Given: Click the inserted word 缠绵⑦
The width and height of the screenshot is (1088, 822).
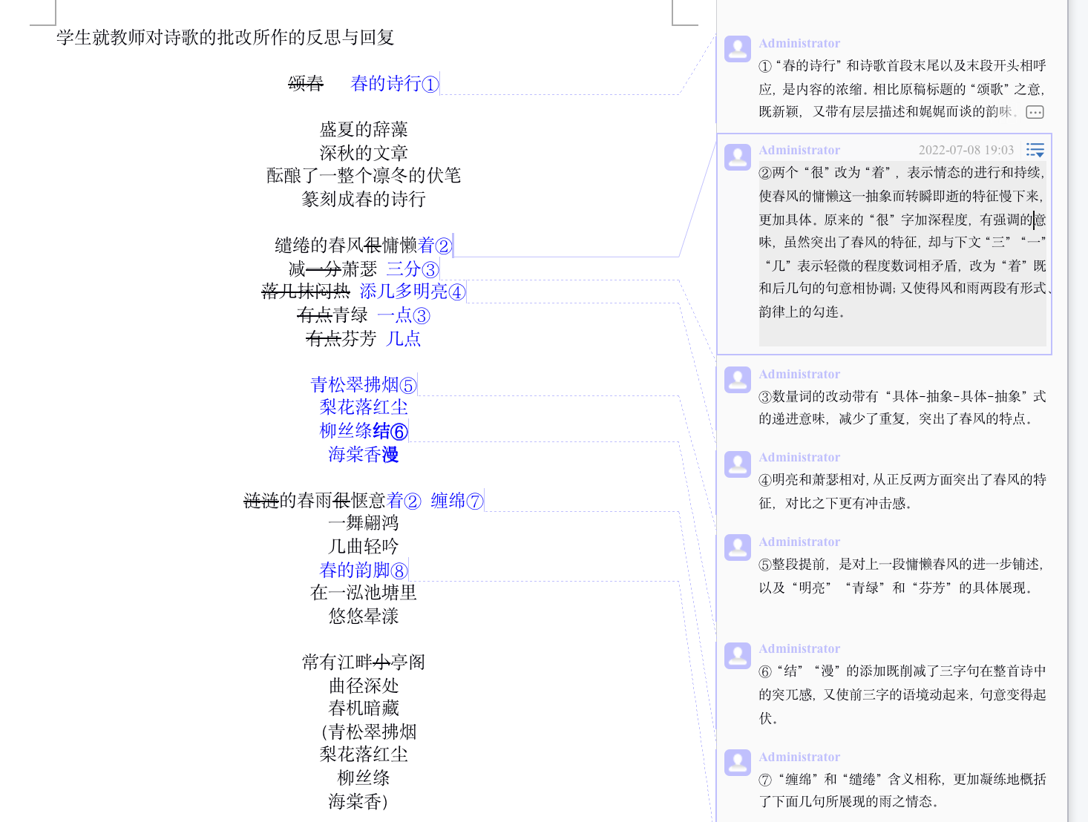Looking at the screenshot, I should pos(457,500).
